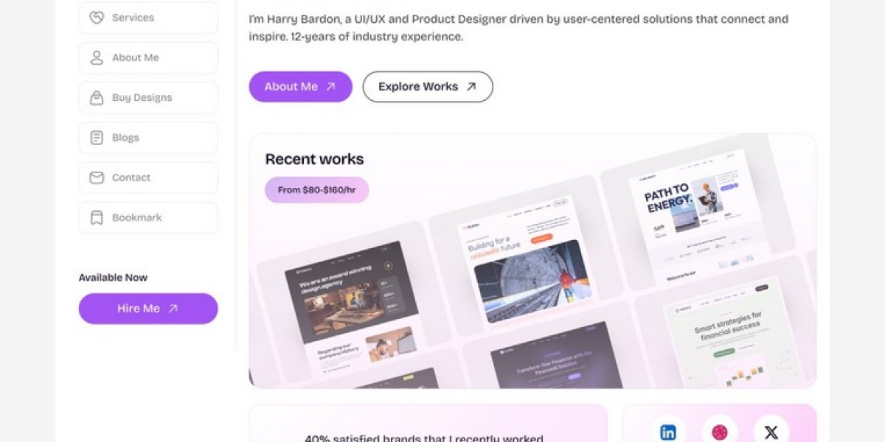Click the Hire Me button
The width and height of the screenshot is (885, 442).
pos(148,309)
